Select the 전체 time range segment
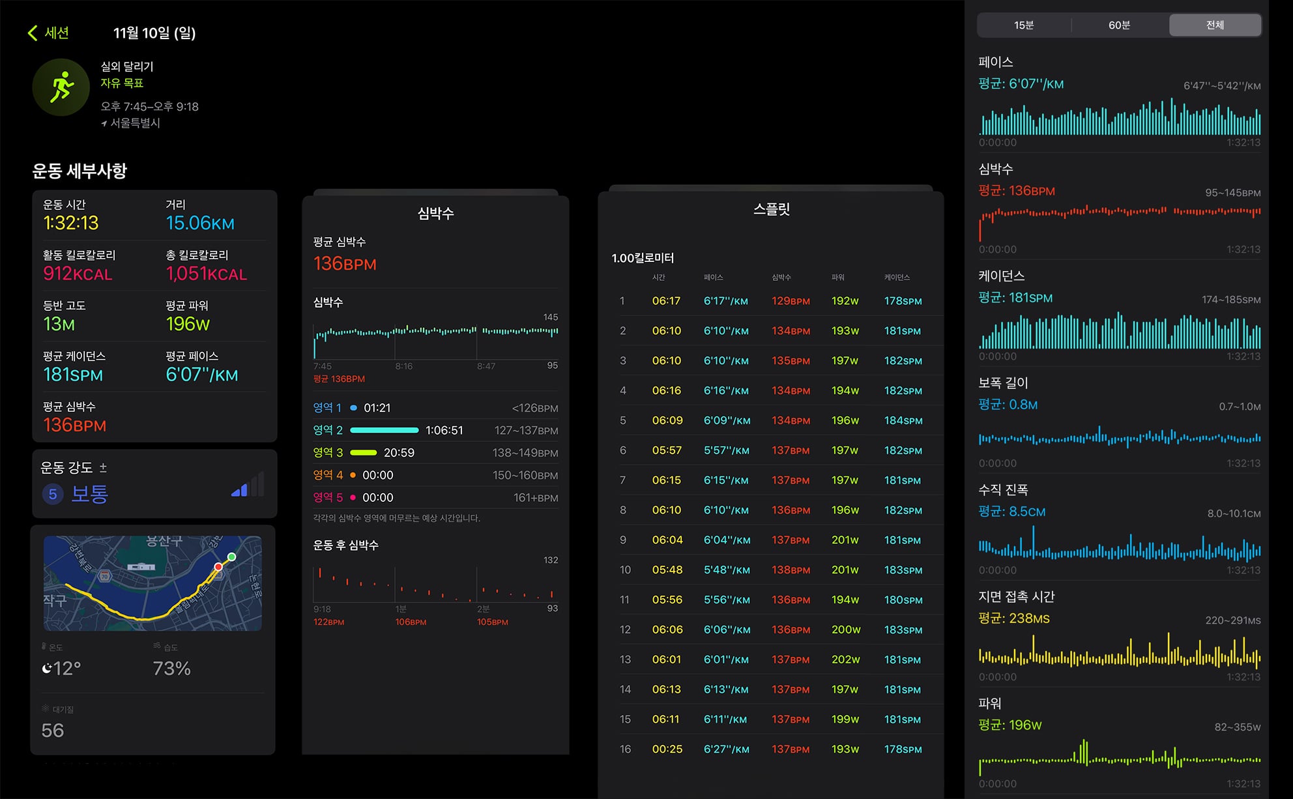Viewport: 1293px width, 799px height. 1215,25
